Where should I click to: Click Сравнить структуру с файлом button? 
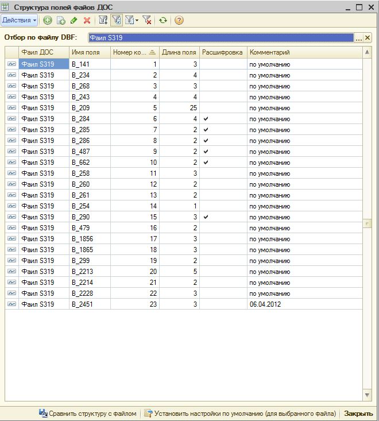tap(88, 413)
